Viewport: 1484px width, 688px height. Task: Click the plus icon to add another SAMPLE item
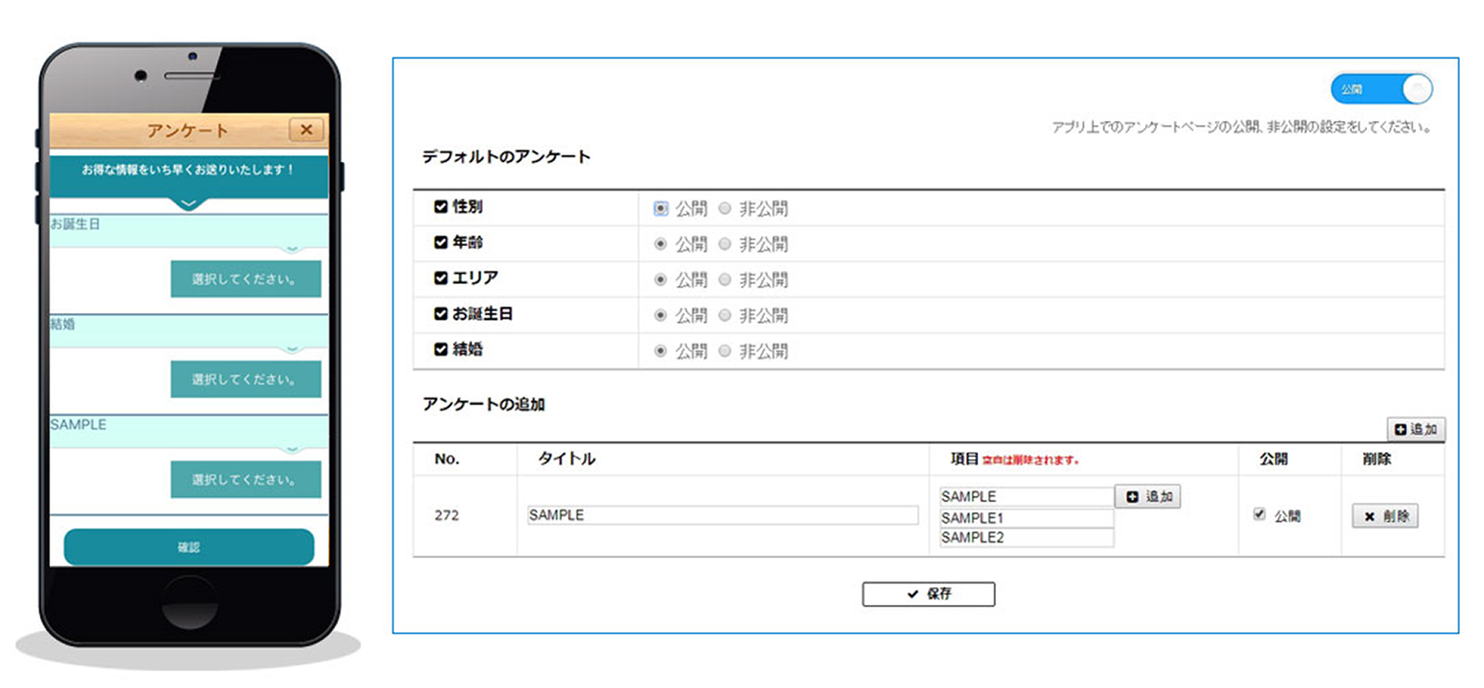coord(1133,496)
